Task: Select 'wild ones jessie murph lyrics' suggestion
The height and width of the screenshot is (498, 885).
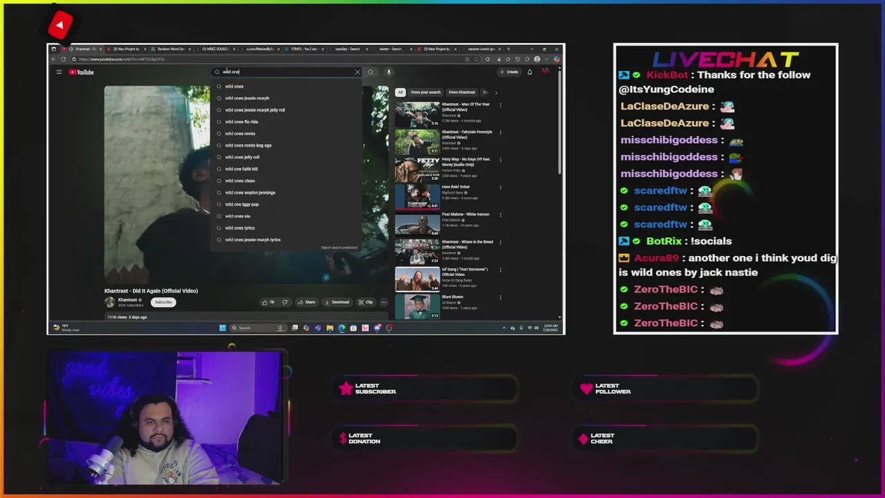Action: click(286, 239)
